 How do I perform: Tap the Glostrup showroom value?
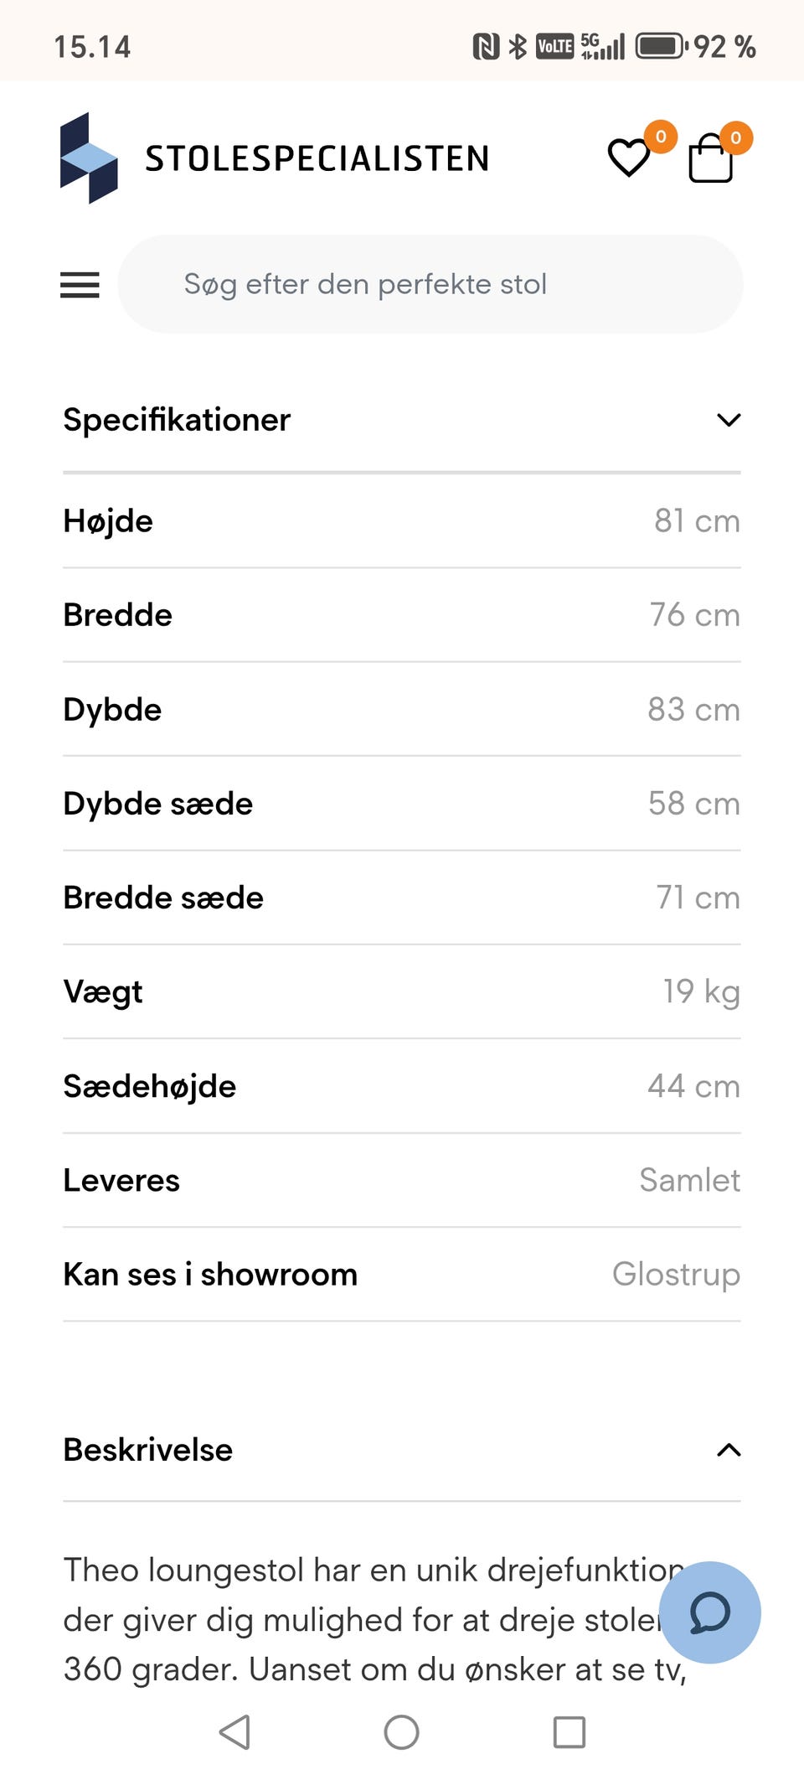tap(676, 1274)
